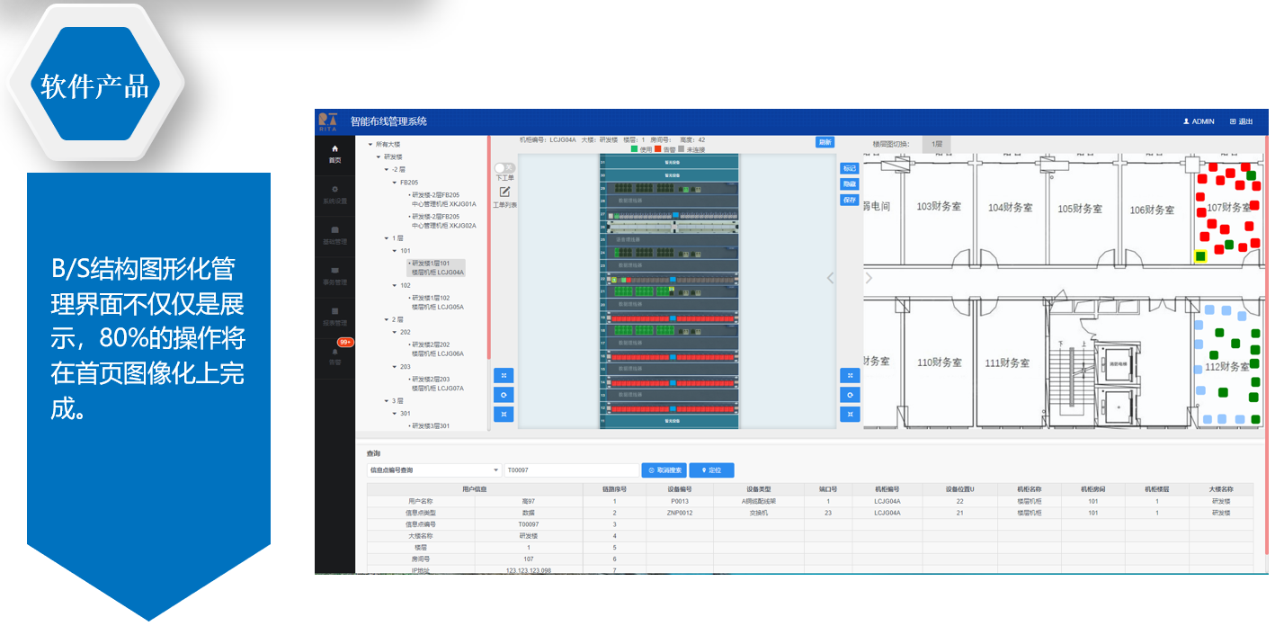Click the top blue zoom button left of rack
1284x635 pixels.
pos(504,375)
